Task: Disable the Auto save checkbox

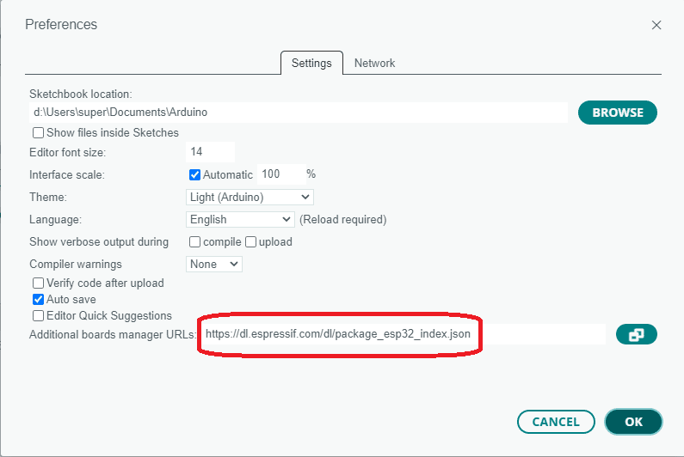Action: pyautogui.click(x=38, y=299)
